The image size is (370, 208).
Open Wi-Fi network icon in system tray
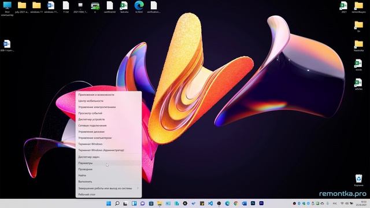(342, 203)
